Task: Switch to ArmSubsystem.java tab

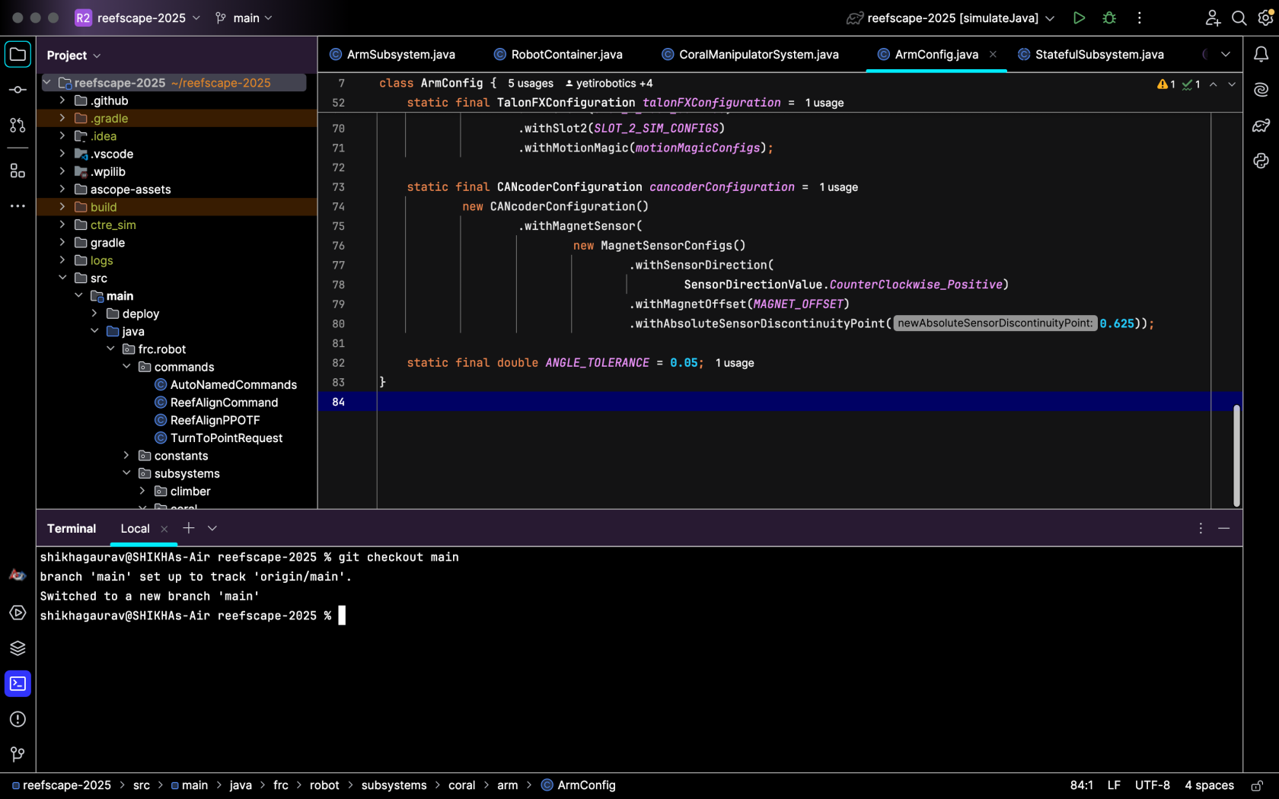Action: (x=392, y=54)
